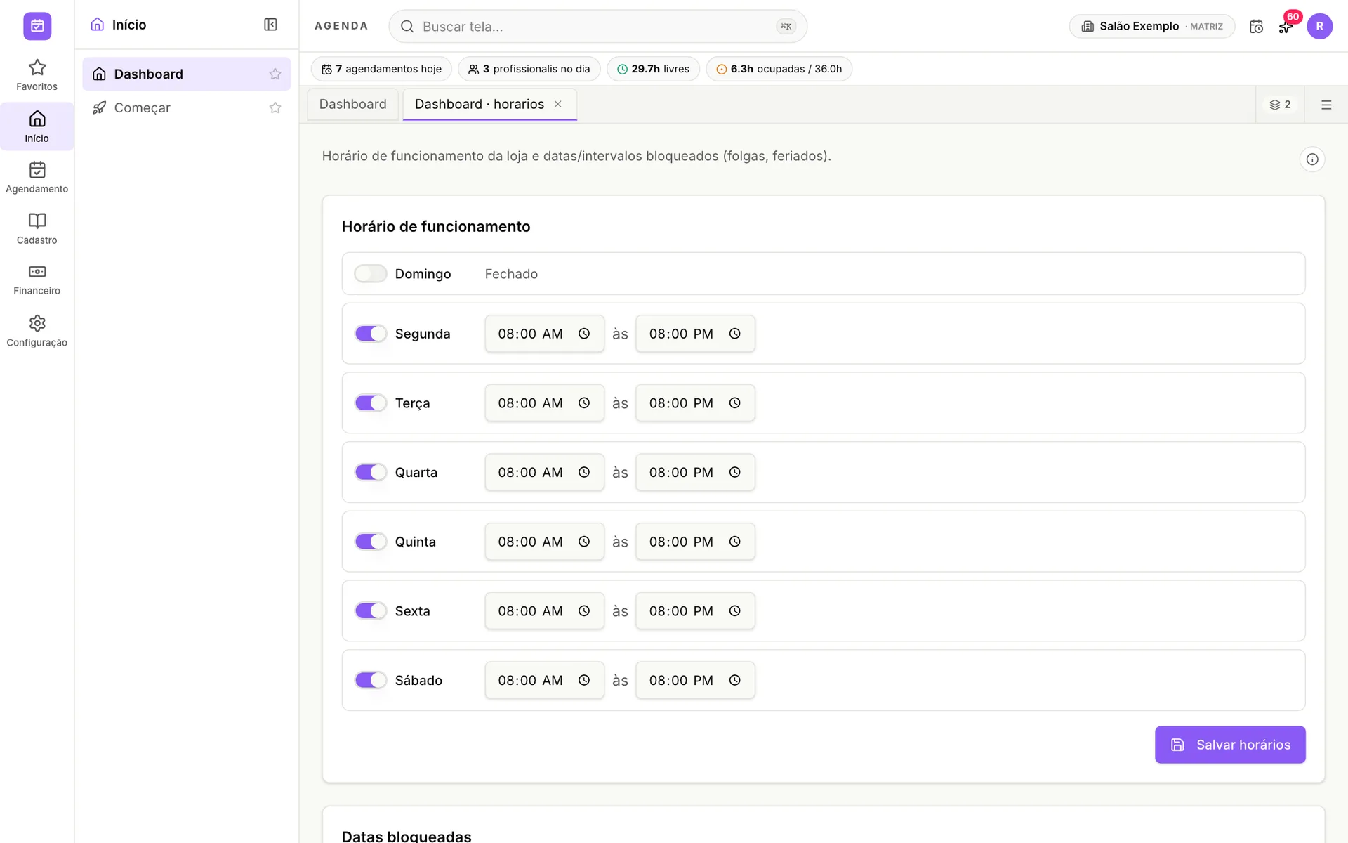Click the Datas bloqueadas heading

(x=407, y=835)
